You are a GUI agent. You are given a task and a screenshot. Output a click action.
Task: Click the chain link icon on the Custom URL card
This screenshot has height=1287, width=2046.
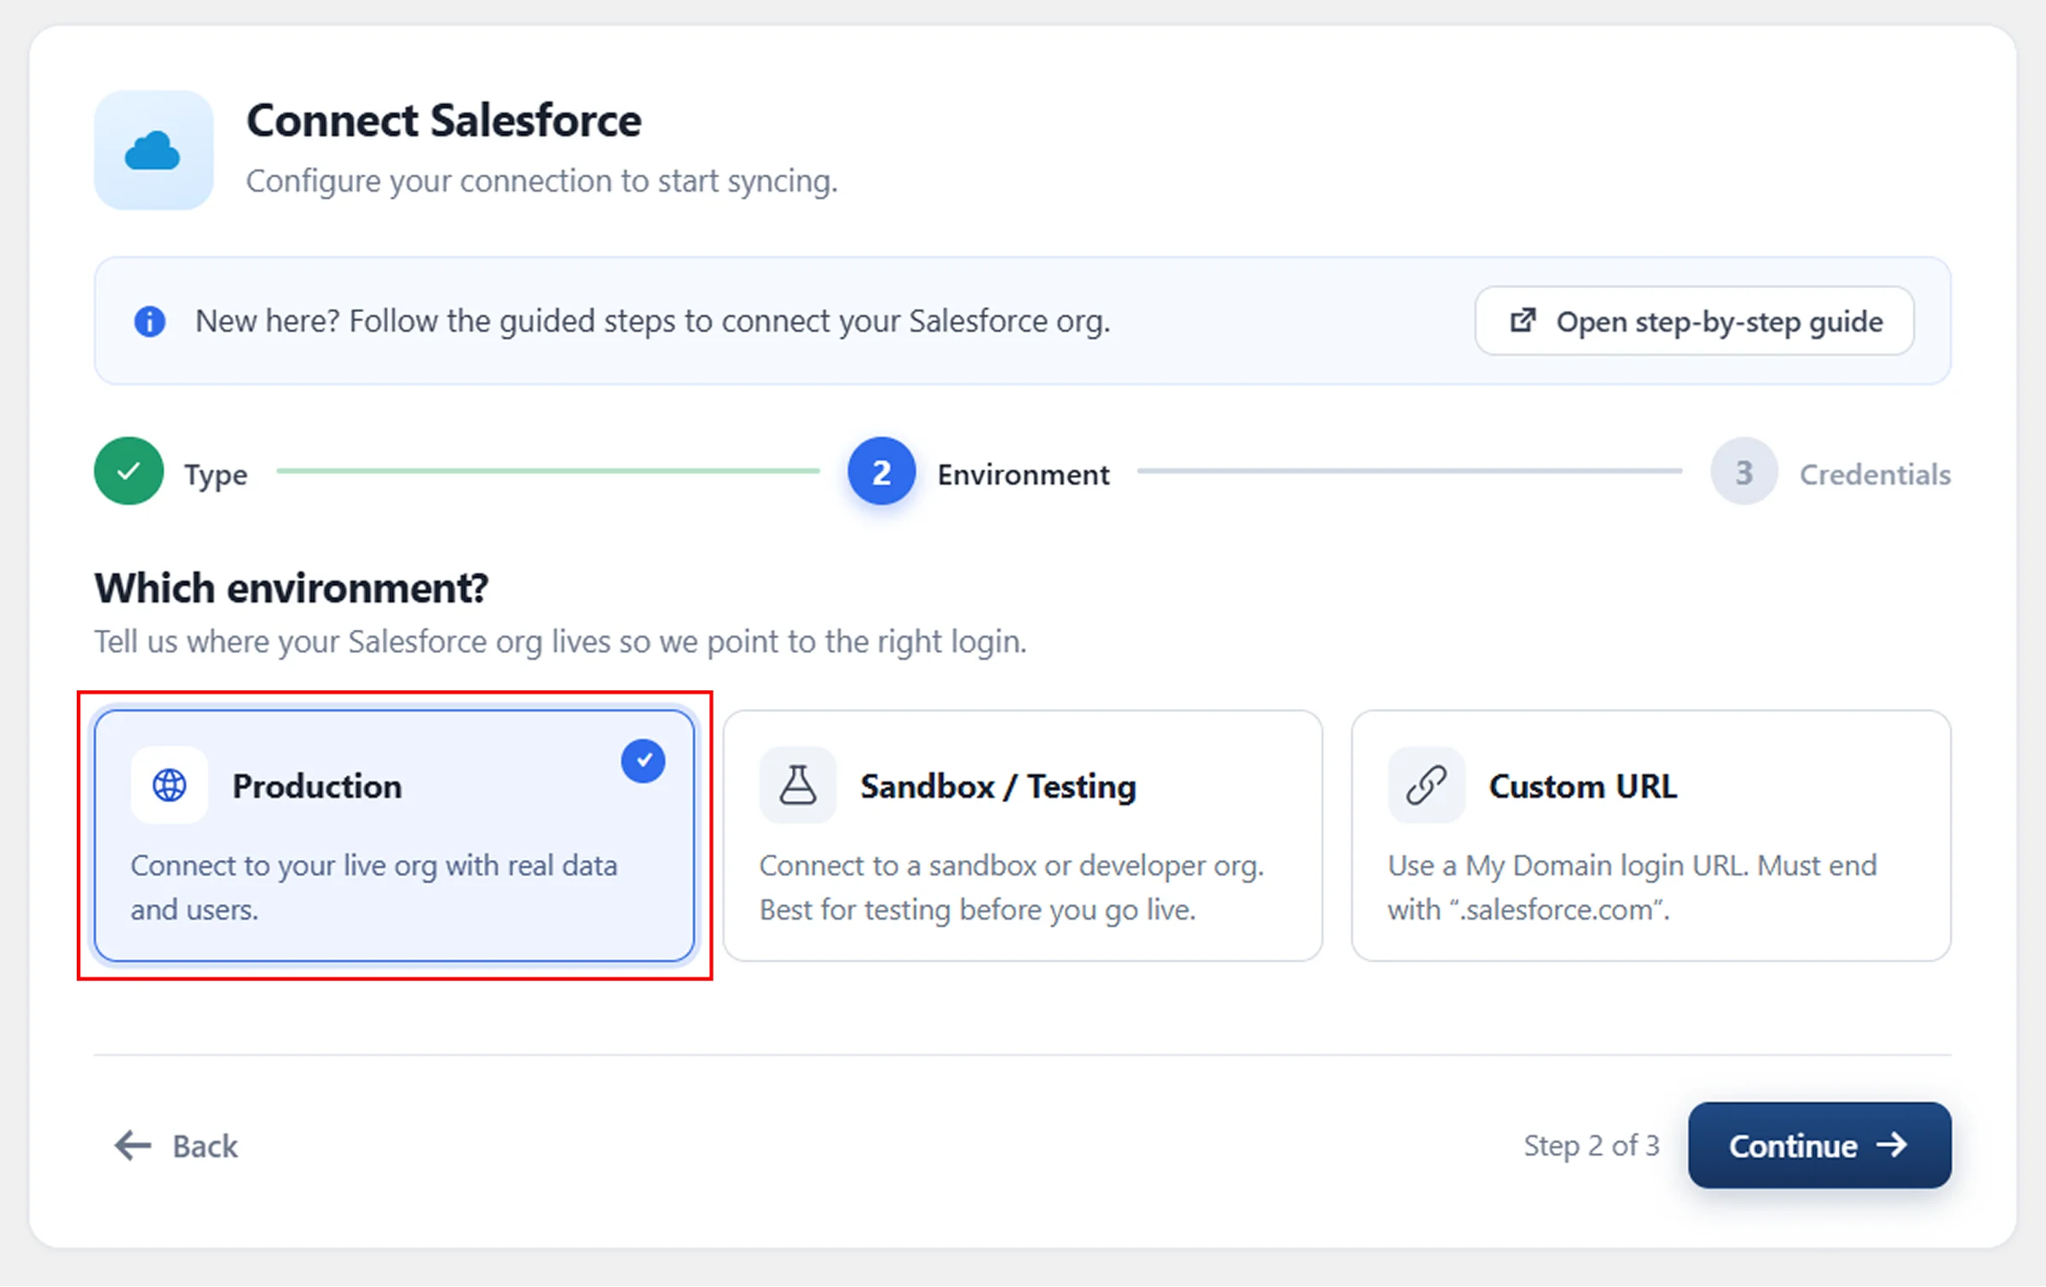coord(1426,785)
